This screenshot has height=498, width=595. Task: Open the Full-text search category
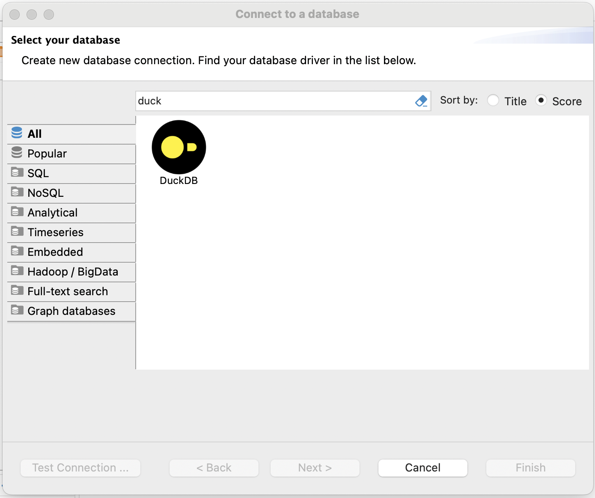pyautogui.click(x=71, y=291)
